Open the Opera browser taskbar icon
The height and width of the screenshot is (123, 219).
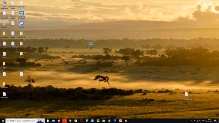pos(81,121)
